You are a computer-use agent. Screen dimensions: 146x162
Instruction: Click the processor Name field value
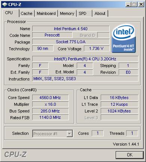coord(71,29)
